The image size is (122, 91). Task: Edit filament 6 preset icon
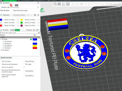point(39,26)
